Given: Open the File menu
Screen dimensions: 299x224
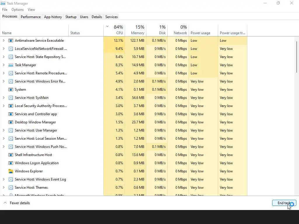Looking at the screenshot, I should coord(5,10).
